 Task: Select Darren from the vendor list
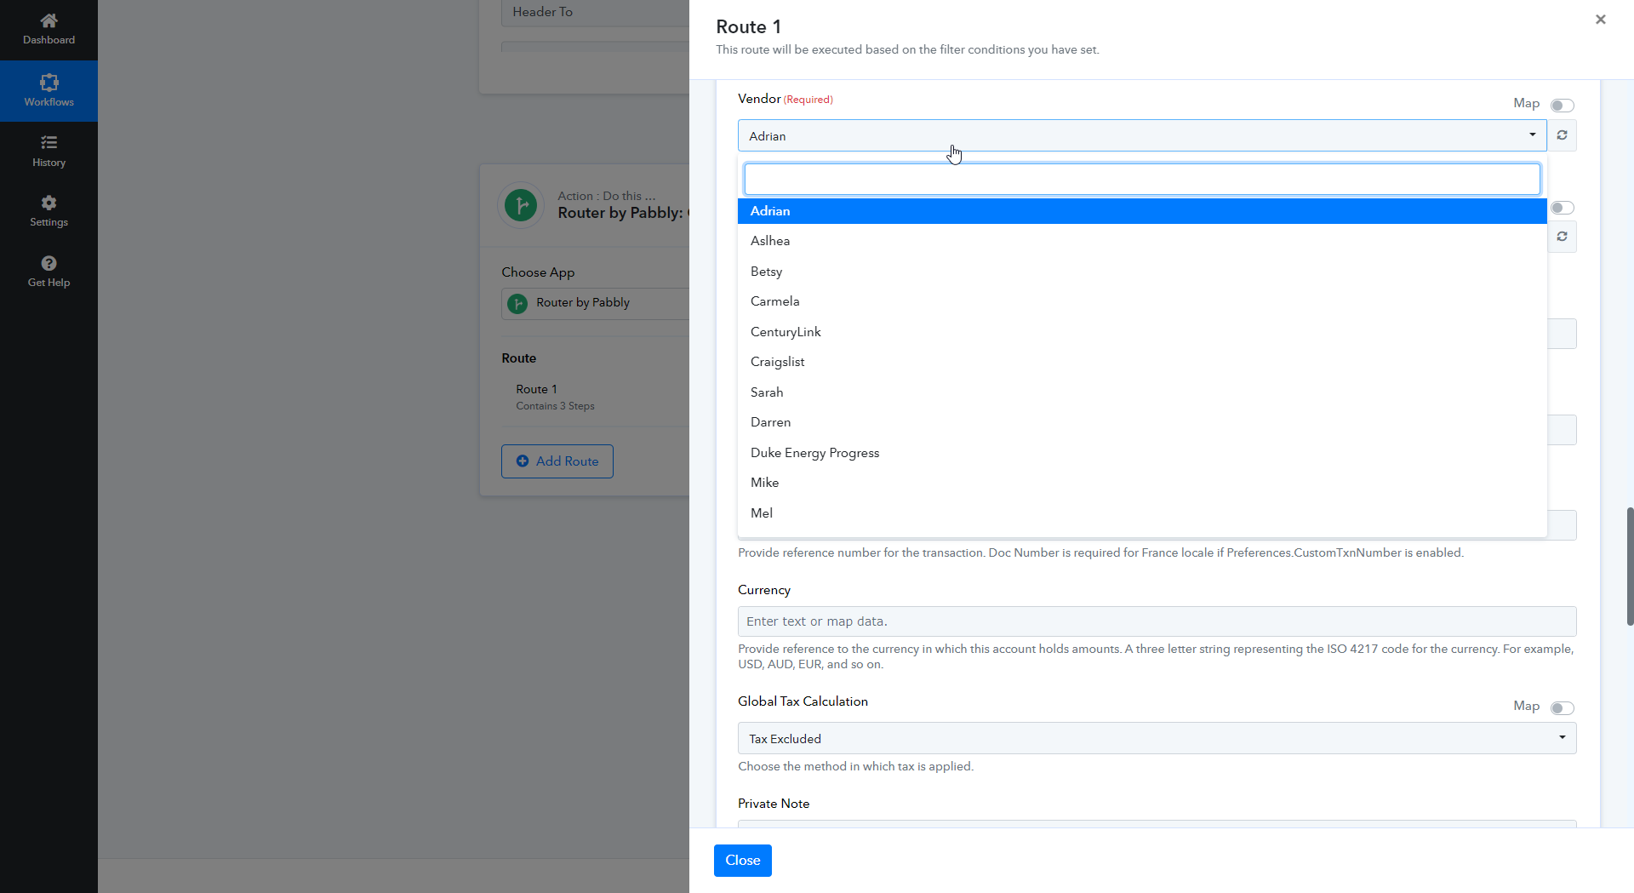click(x=1142, y=422)
